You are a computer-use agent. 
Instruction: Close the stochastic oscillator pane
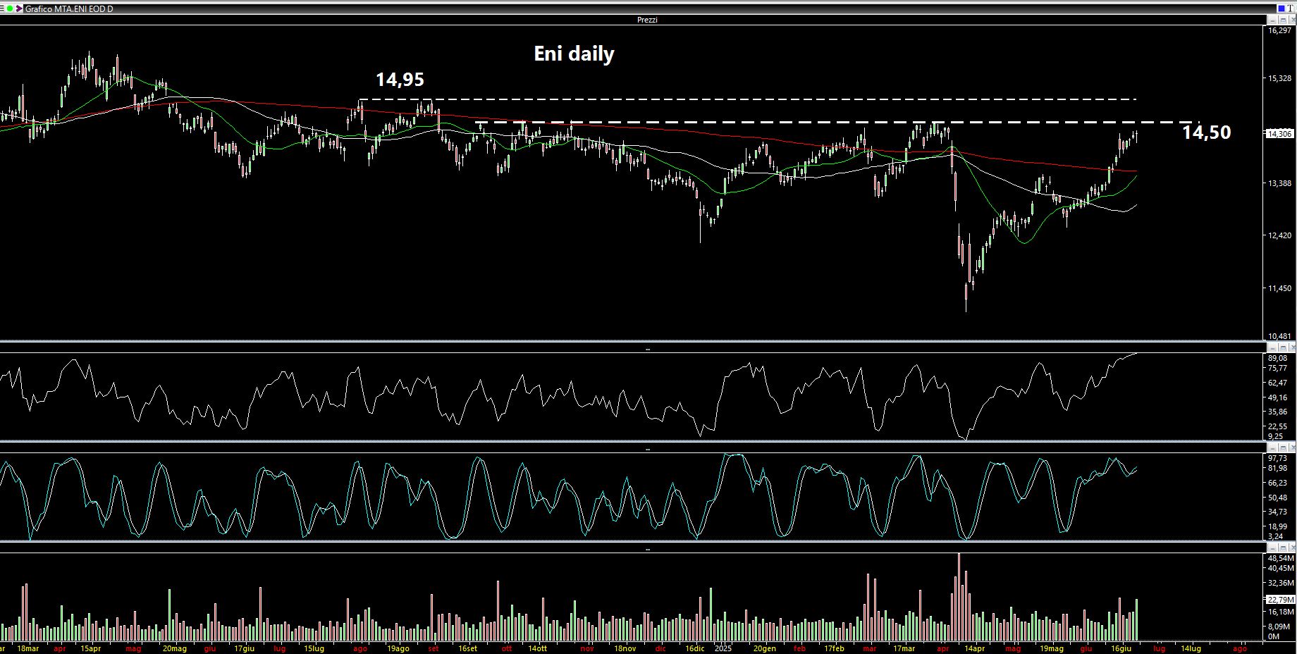tap(1292, 448)
